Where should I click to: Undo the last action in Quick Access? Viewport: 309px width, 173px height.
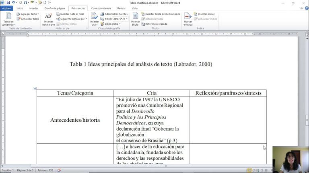13,2
